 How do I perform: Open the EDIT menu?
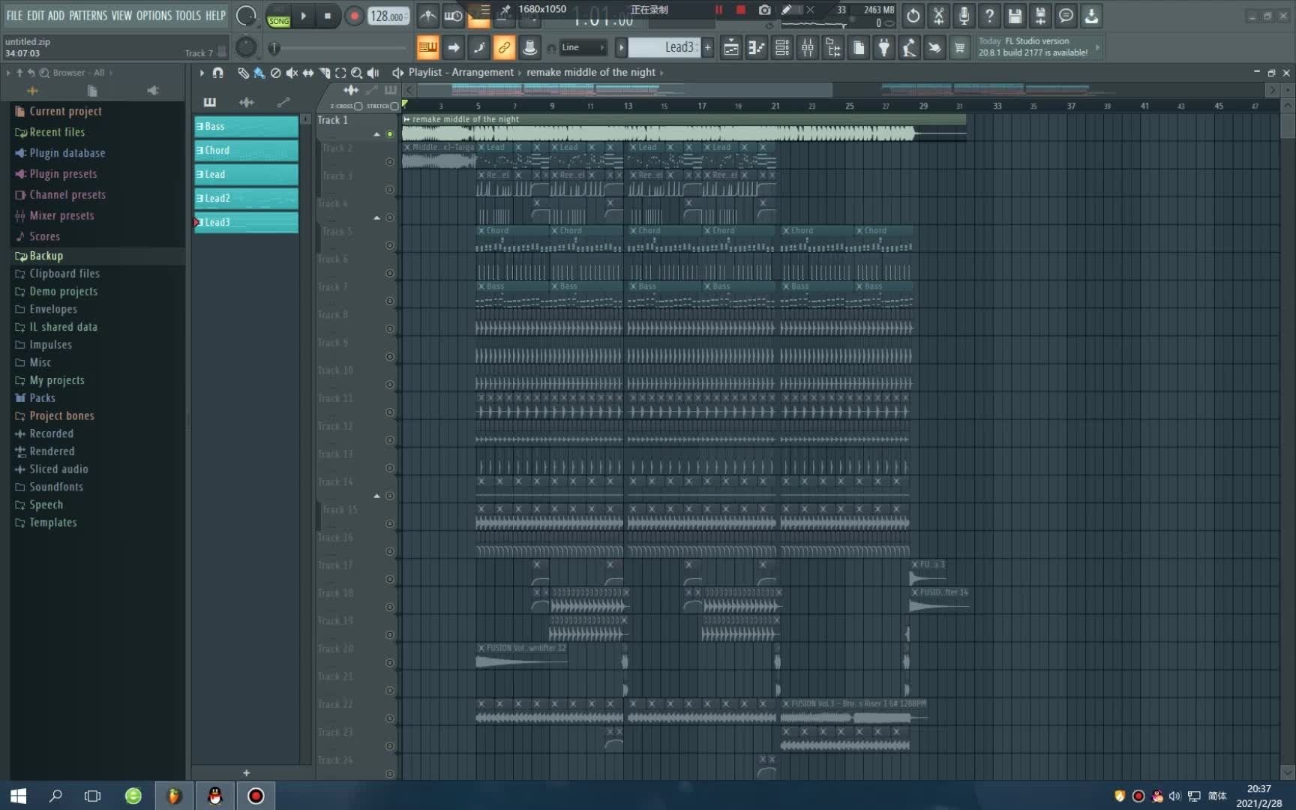click(x=35, y=15)
